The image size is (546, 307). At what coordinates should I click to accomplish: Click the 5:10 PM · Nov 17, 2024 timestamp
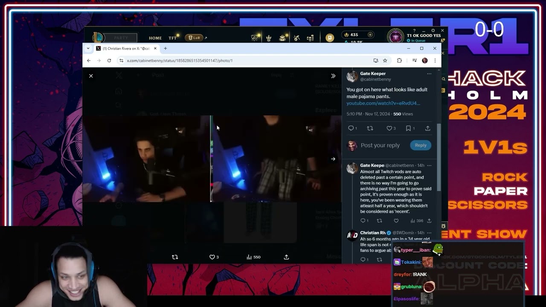(368, 114)
